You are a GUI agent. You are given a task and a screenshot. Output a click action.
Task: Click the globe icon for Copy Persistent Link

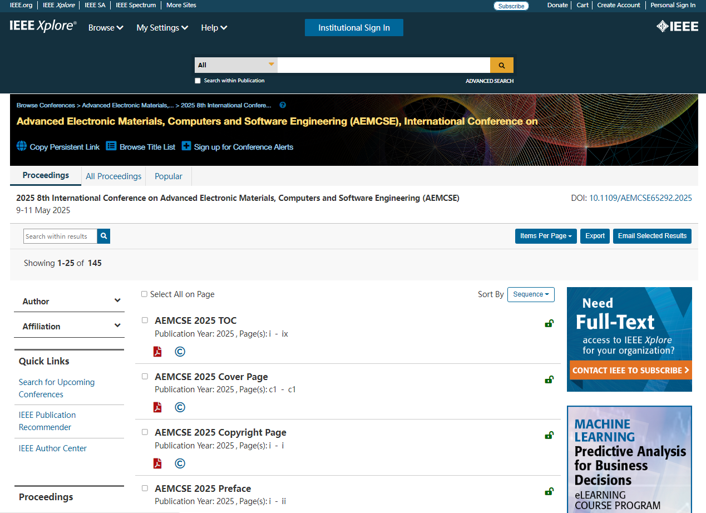[22, 146]
